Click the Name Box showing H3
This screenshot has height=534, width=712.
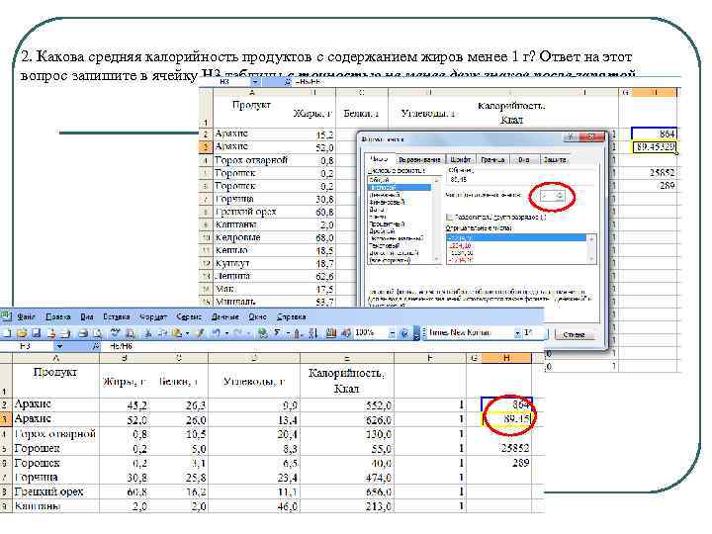28,346
